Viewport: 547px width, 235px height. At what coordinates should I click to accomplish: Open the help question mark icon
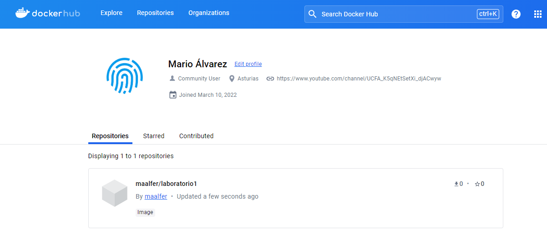click(x=516, y=14)
